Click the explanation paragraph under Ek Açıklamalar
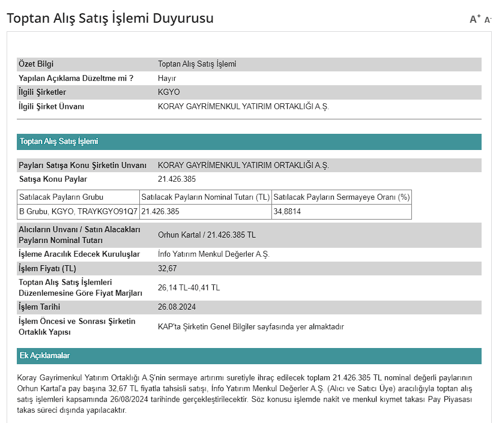Viewport: 496px width, 423px height. click(x=244, y=394)
